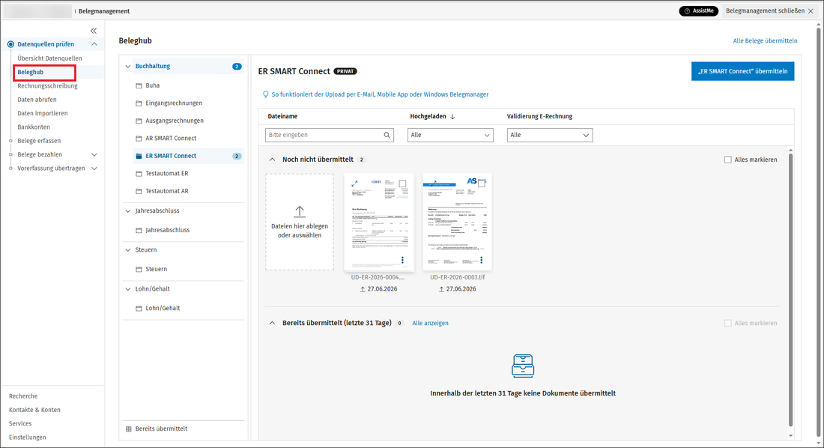Image resolution: width=824 pixels, height=448 pixels.
Task: Click Alle anzeigen link
Action: pyautogui.click(x=431, y=324)
